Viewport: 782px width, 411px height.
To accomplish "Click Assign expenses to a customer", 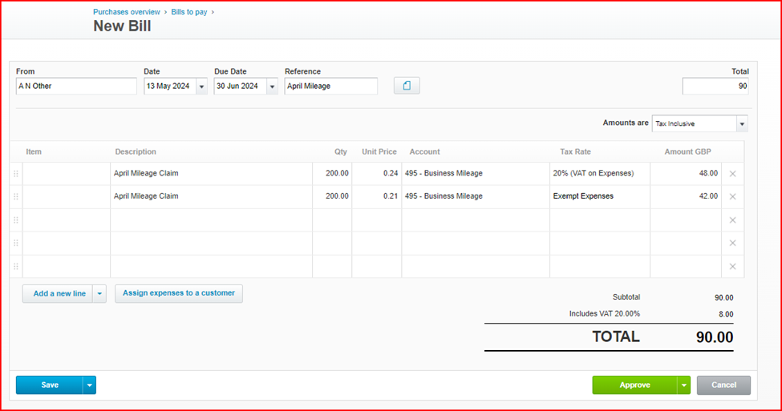I will point(179,293).
